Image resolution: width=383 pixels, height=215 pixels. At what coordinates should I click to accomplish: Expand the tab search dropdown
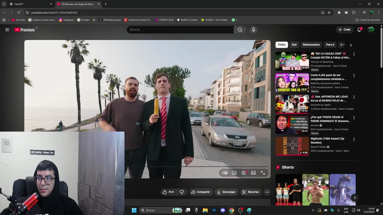click(4, 4)
